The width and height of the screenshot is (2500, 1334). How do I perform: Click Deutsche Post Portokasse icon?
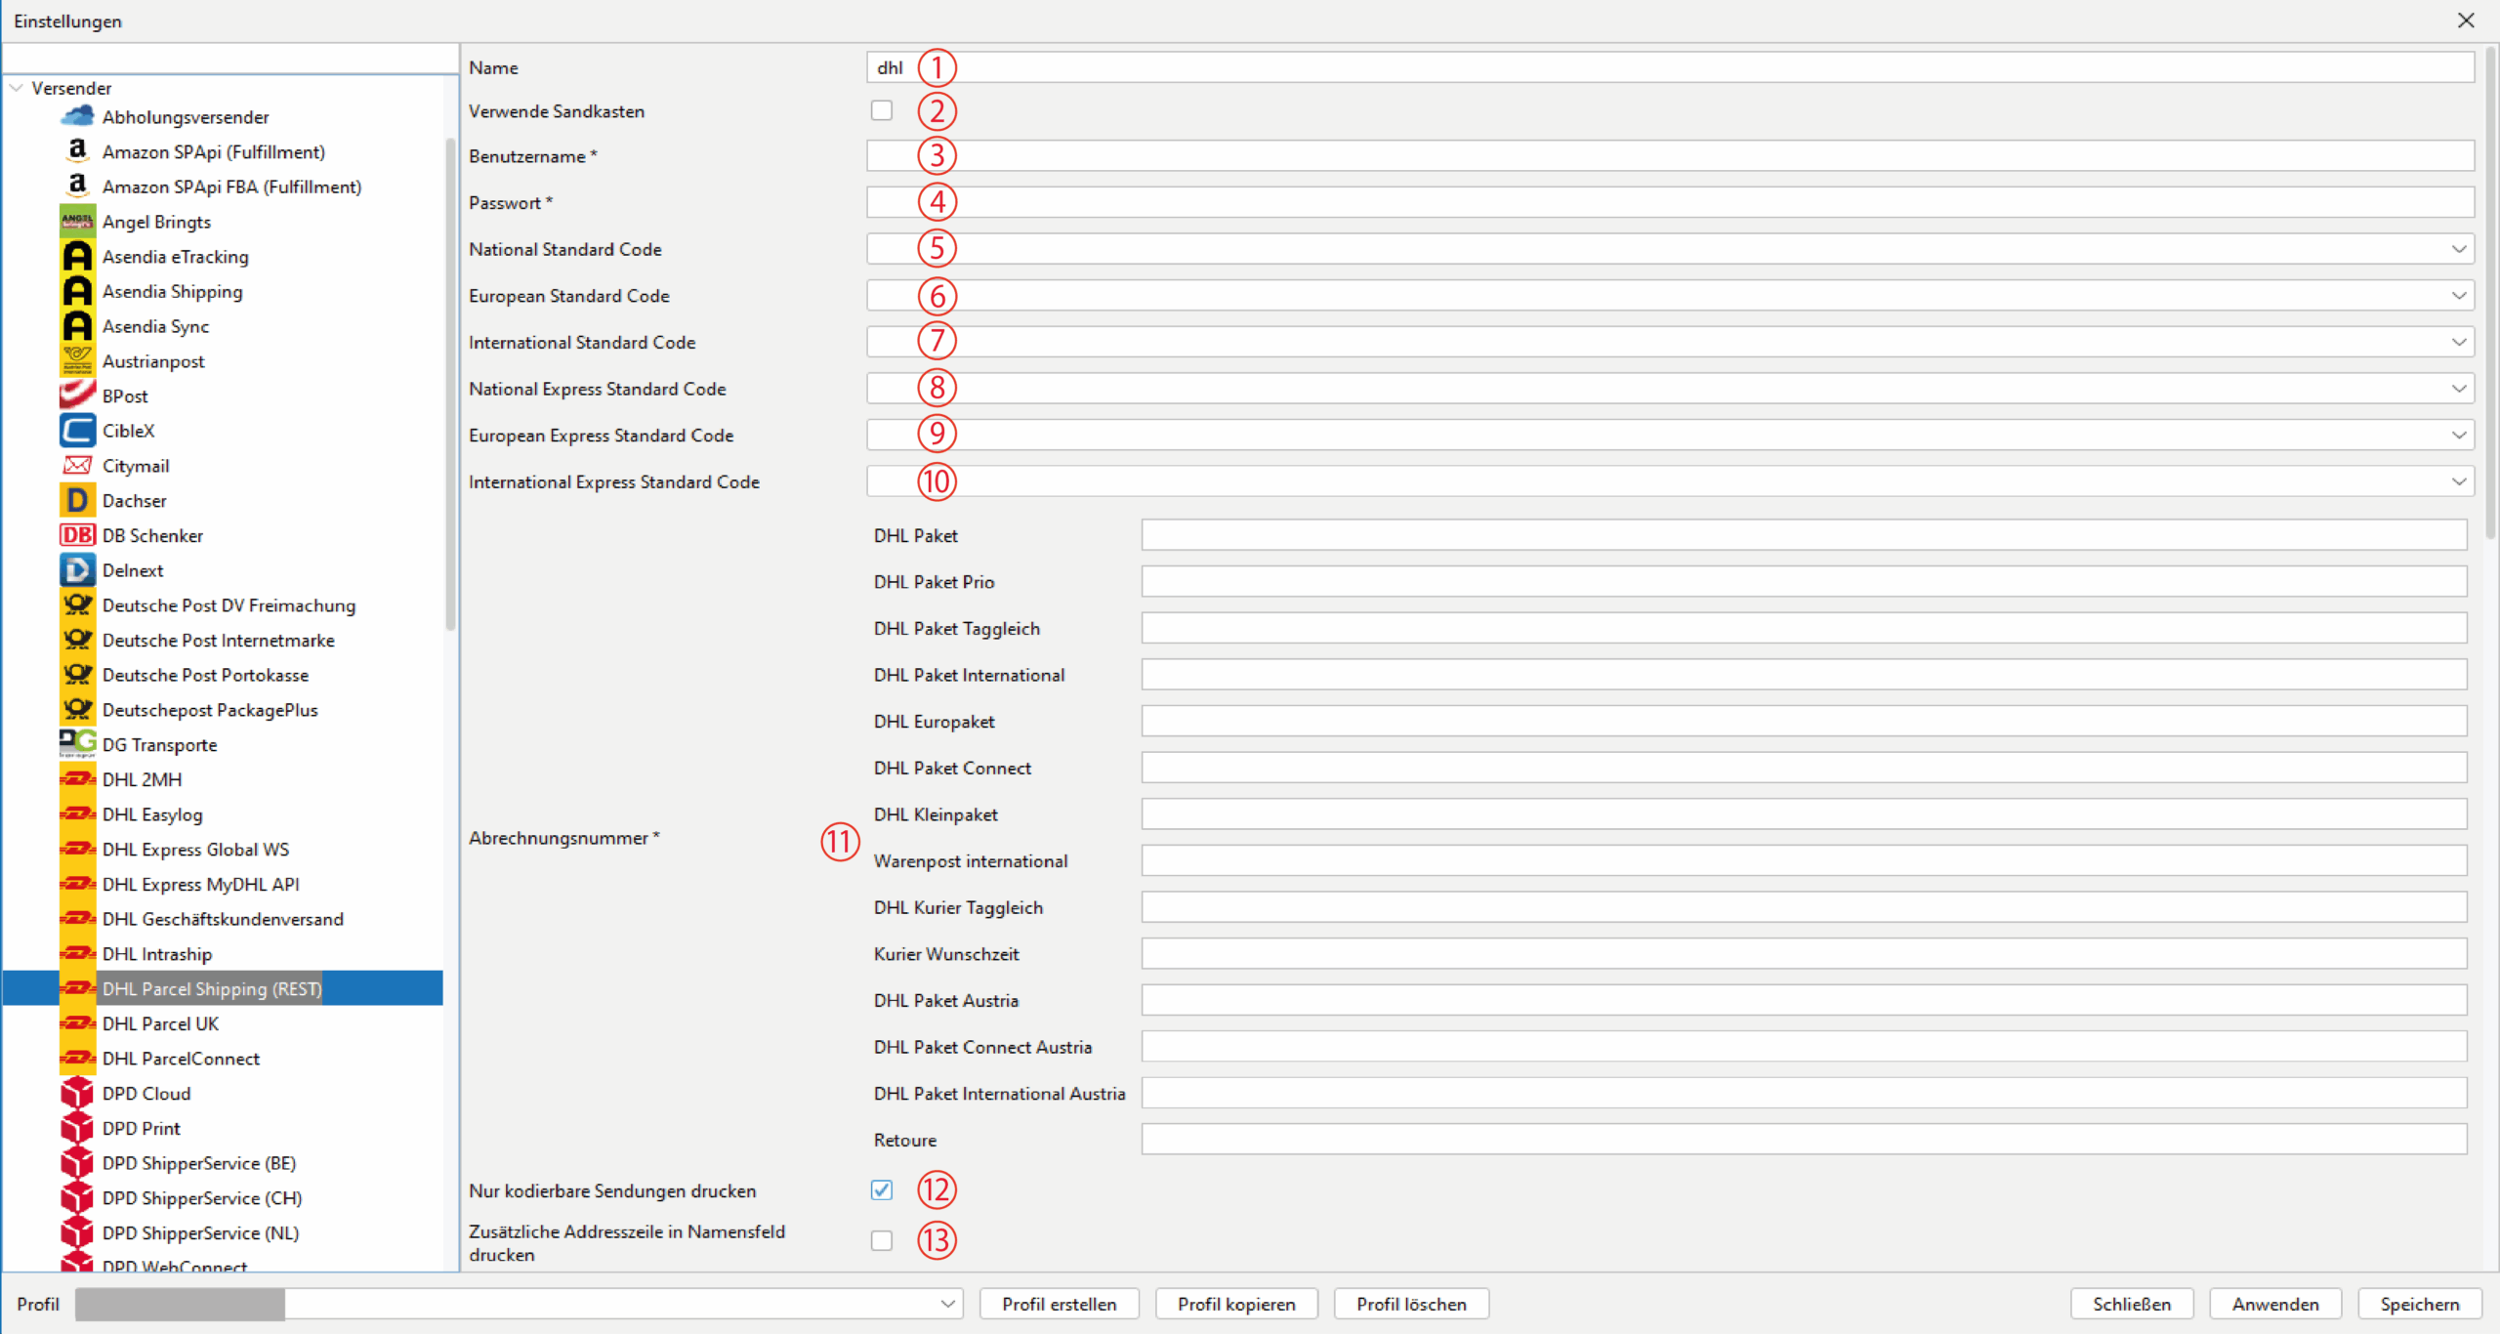[x=77, y=675]
